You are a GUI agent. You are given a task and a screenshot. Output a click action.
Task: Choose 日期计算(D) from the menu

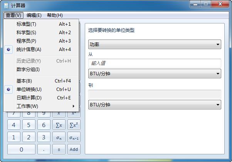(x=41, y=98)
